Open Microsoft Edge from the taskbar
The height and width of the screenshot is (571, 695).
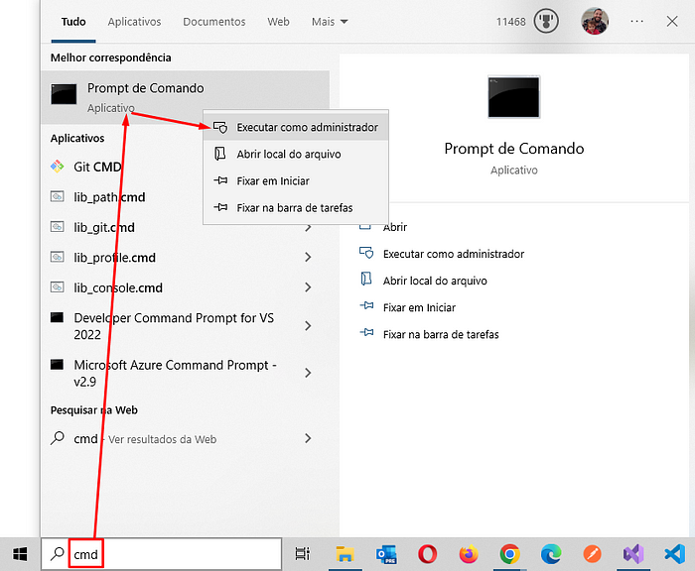point(551,554)
